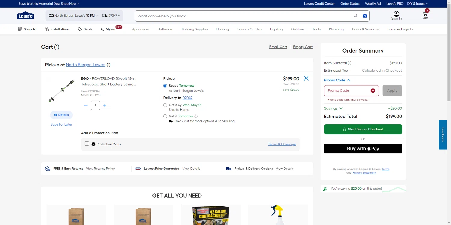Viewport: 451px width, 225px height.
Task: Decrease quantity with minus icon
Action: point(86,105)
